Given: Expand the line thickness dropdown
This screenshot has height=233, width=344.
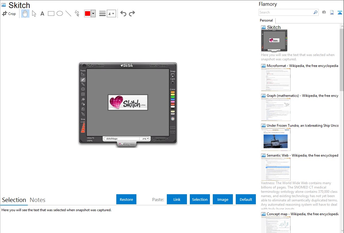Looking at the screenshot, I should tap(111, 14).
